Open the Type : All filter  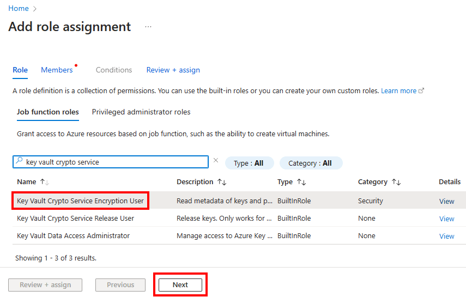[249, 163]
